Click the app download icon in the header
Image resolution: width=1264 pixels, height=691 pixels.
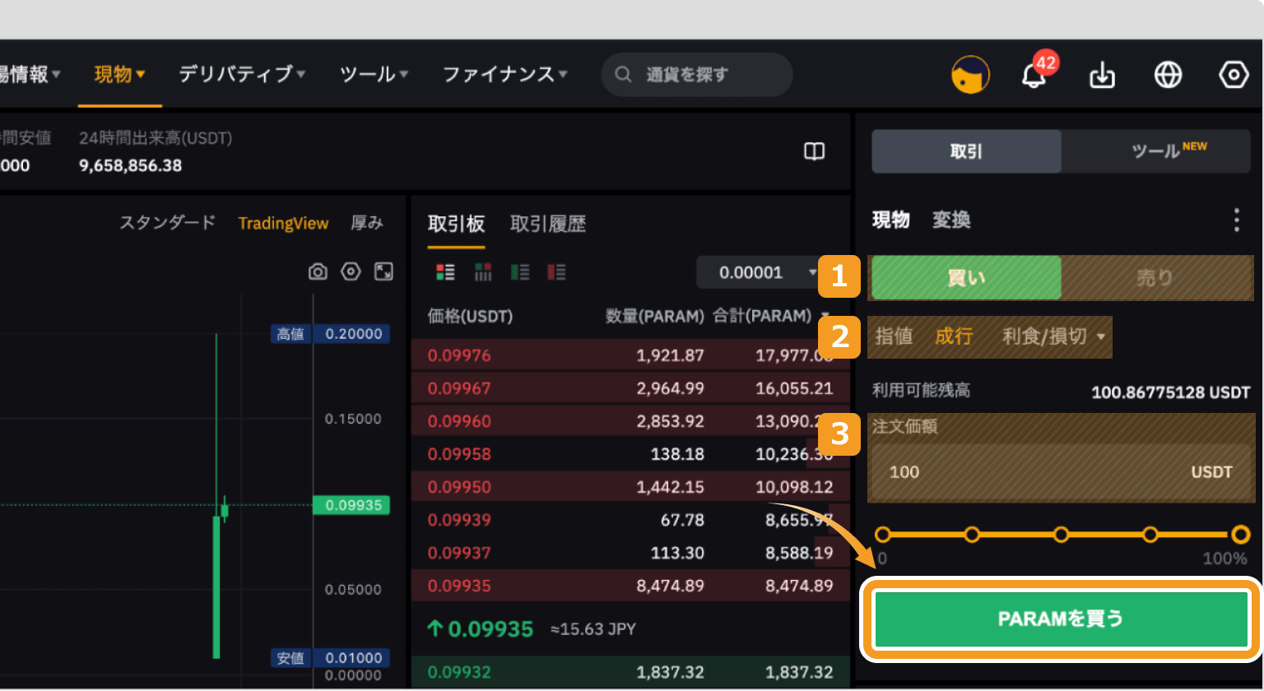(x=1101, y=75)
